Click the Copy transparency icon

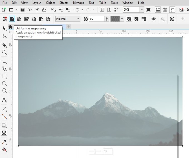[163, 19]
